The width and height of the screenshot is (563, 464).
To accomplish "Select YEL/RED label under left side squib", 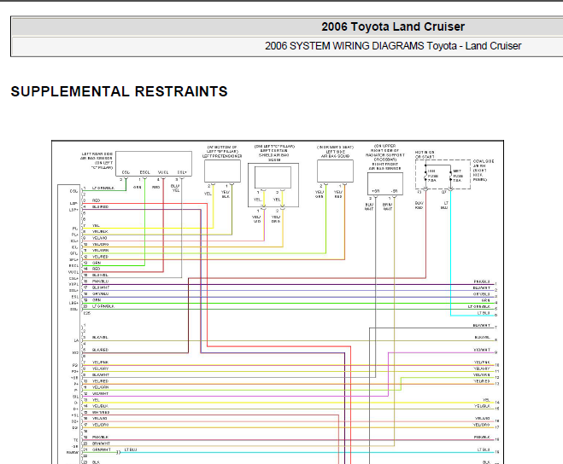I will point(337,194).
